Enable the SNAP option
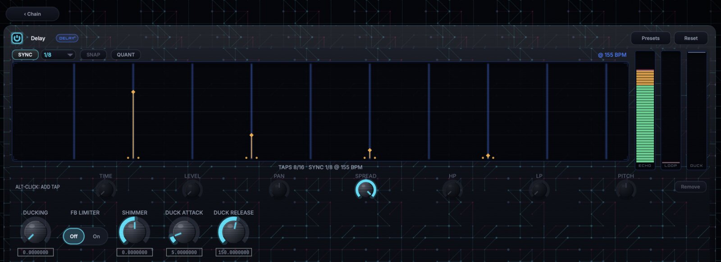 [x=93, y=55]
